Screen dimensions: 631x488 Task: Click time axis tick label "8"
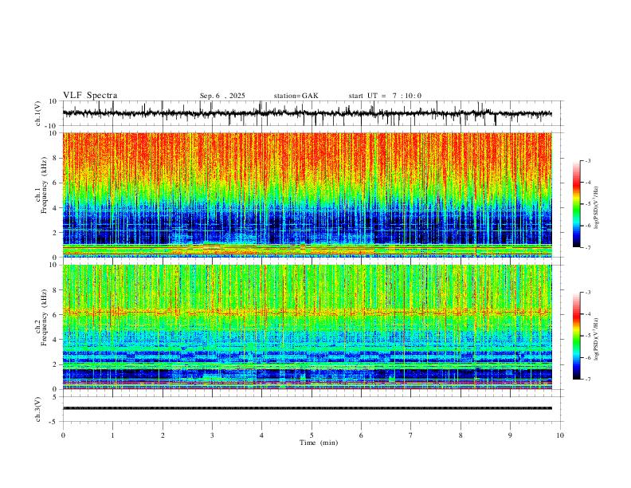coord(461,435)
